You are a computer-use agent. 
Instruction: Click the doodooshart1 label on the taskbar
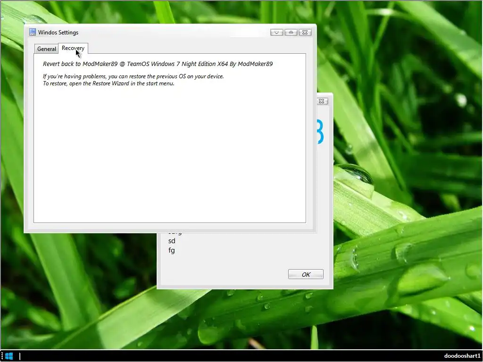[462, 356]
